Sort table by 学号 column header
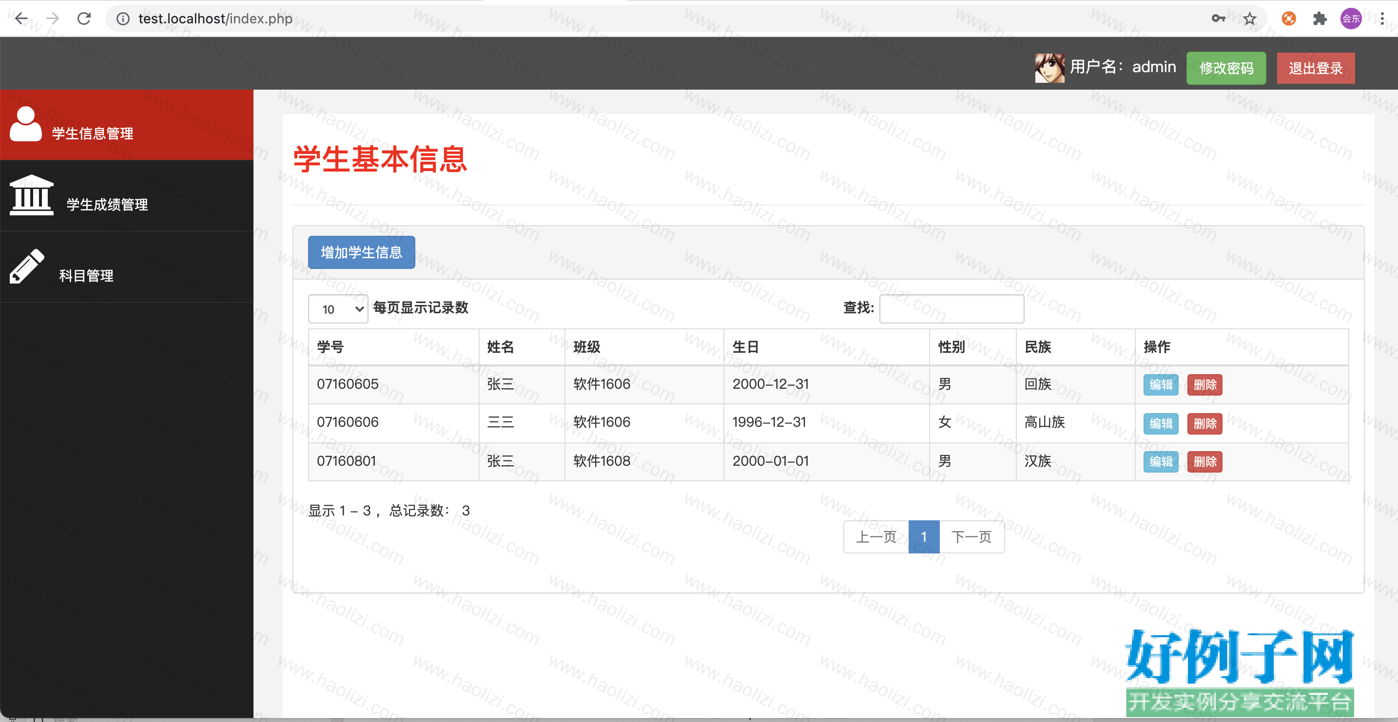Image resolution: width=1398 pixels, height=722 pixels. coord(393,347)
